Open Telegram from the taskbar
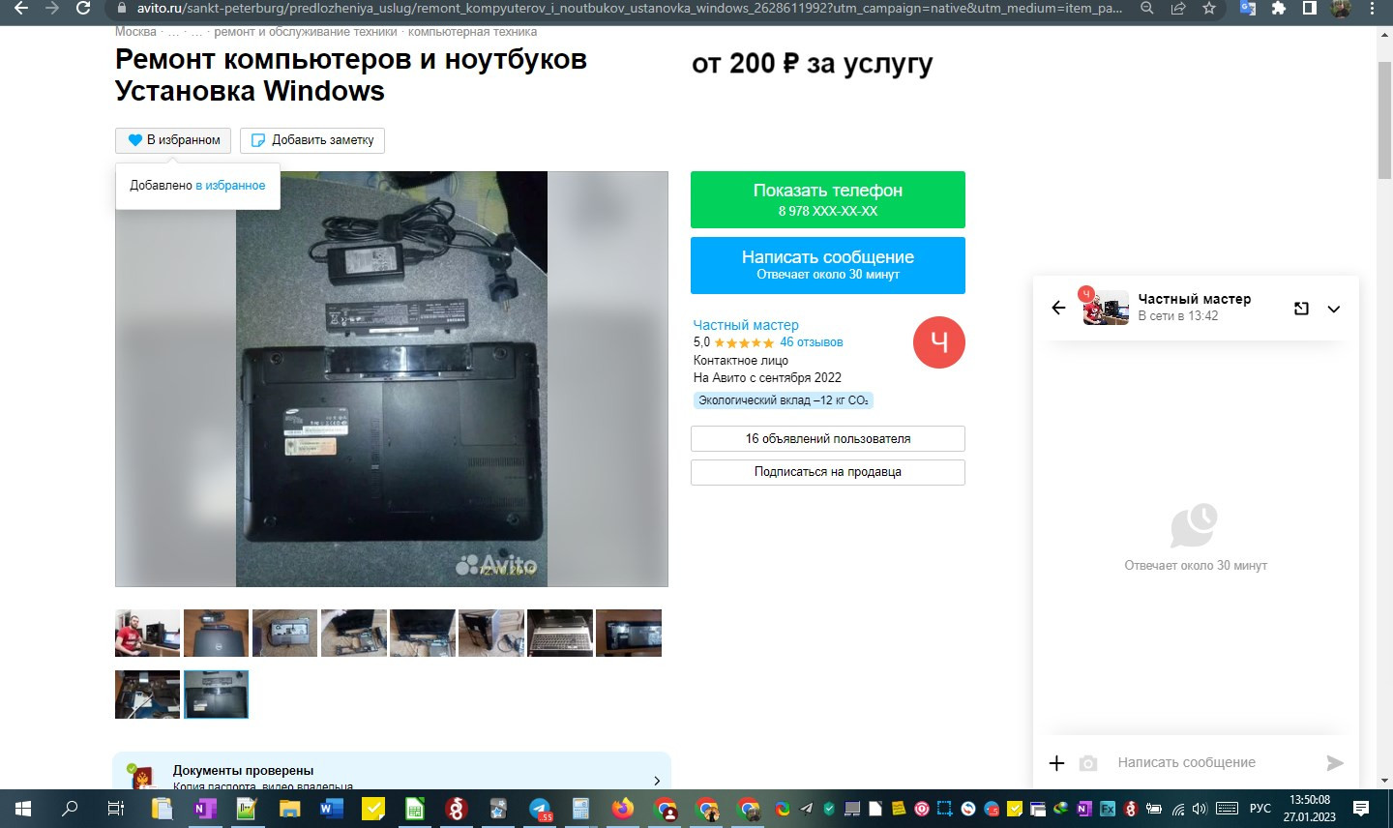 [540, 809]
